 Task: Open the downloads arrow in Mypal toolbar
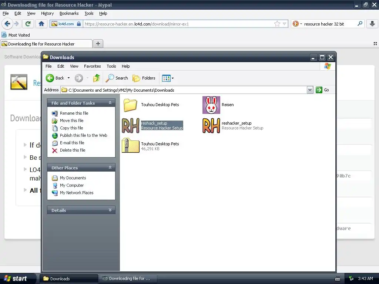[372, 24]
